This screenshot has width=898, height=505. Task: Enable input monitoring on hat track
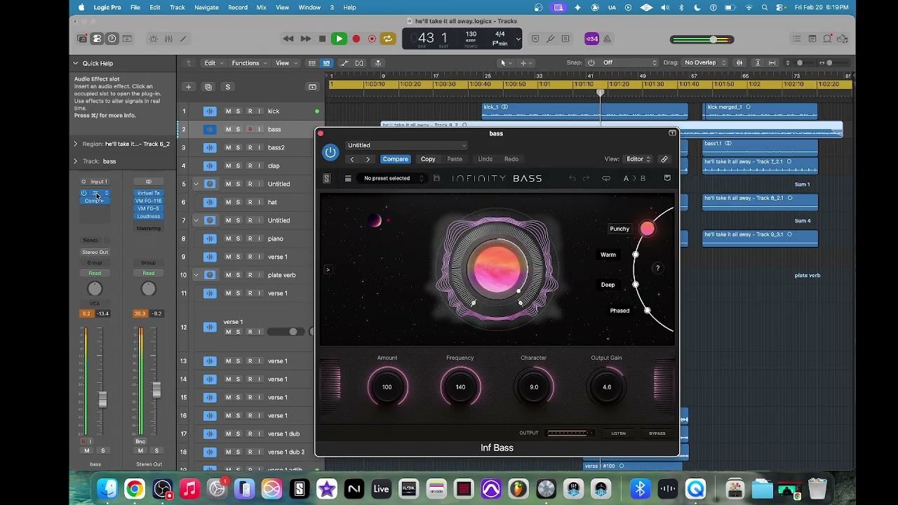(x=260, y=202)
